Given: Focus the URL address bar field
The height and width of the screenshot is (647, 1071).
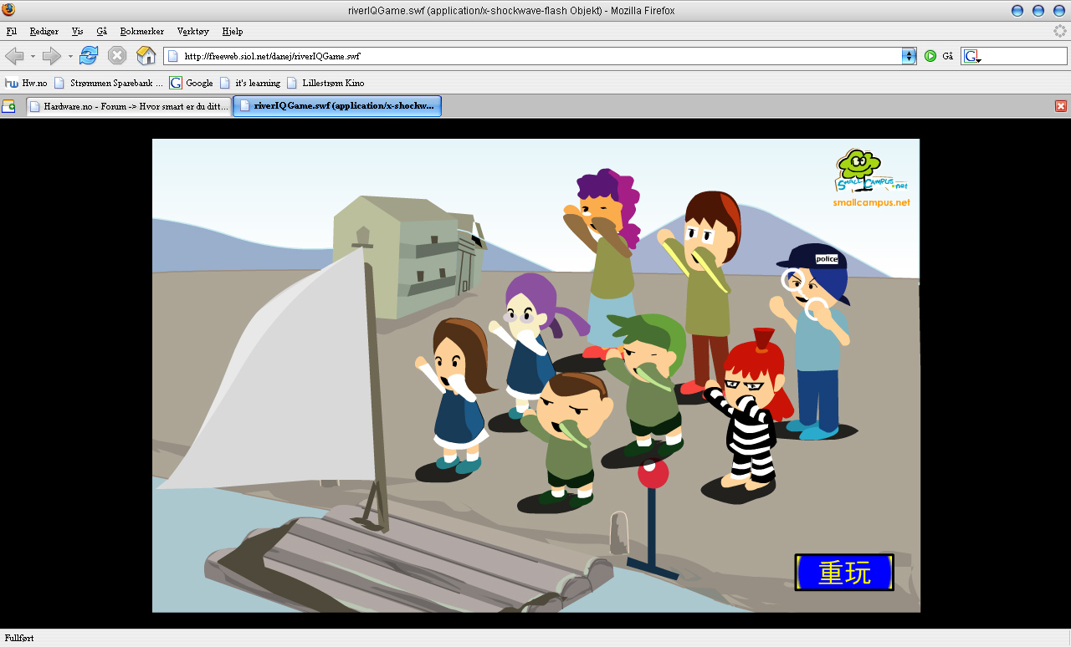Looking at the screenshot, I should click(534, 56).
